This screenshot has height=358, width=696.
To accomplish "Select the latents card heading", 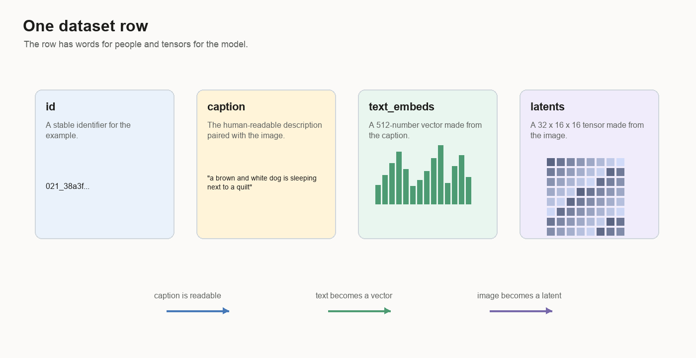I will (x=547, y=107).
